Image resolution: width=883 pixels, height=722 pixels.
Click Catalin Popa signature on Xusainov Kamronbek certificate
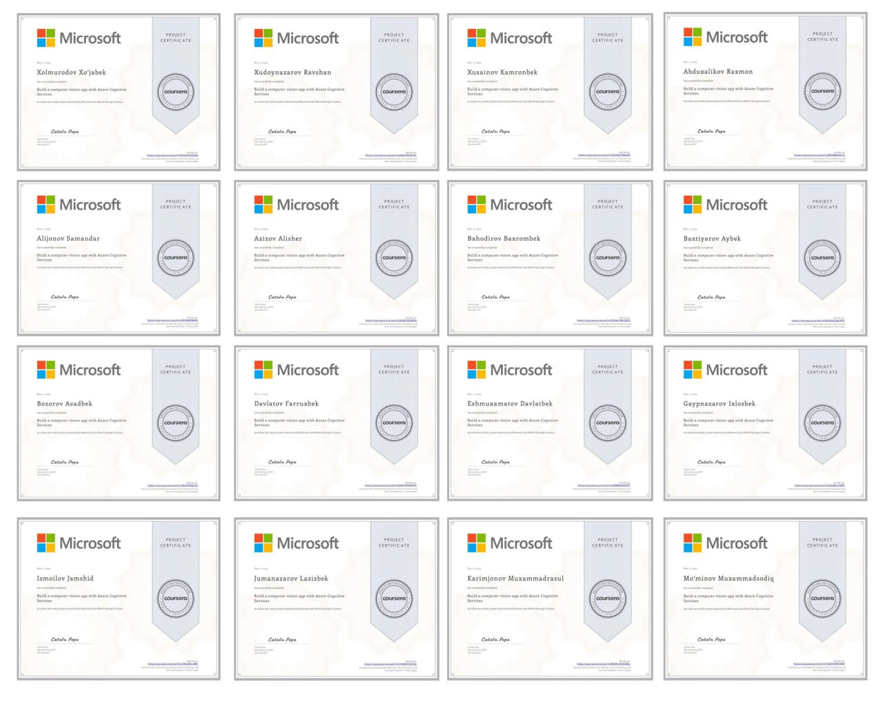(495, 131)
